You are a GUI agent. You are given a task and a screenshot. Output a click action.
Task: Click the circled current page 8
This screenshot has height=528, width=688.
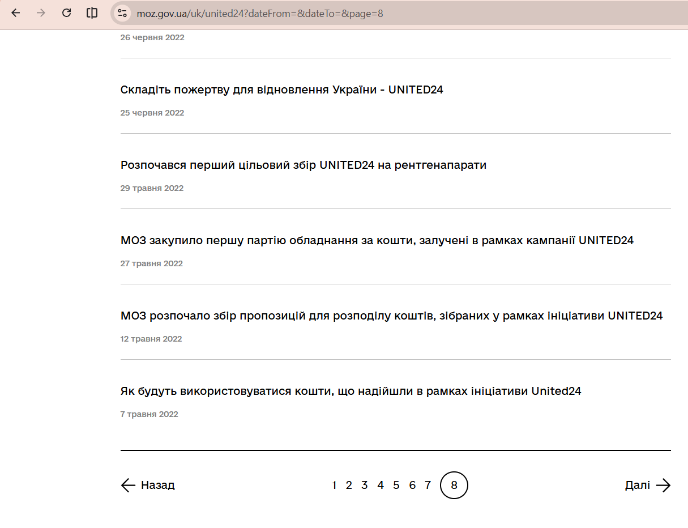[x=454, y=486]
